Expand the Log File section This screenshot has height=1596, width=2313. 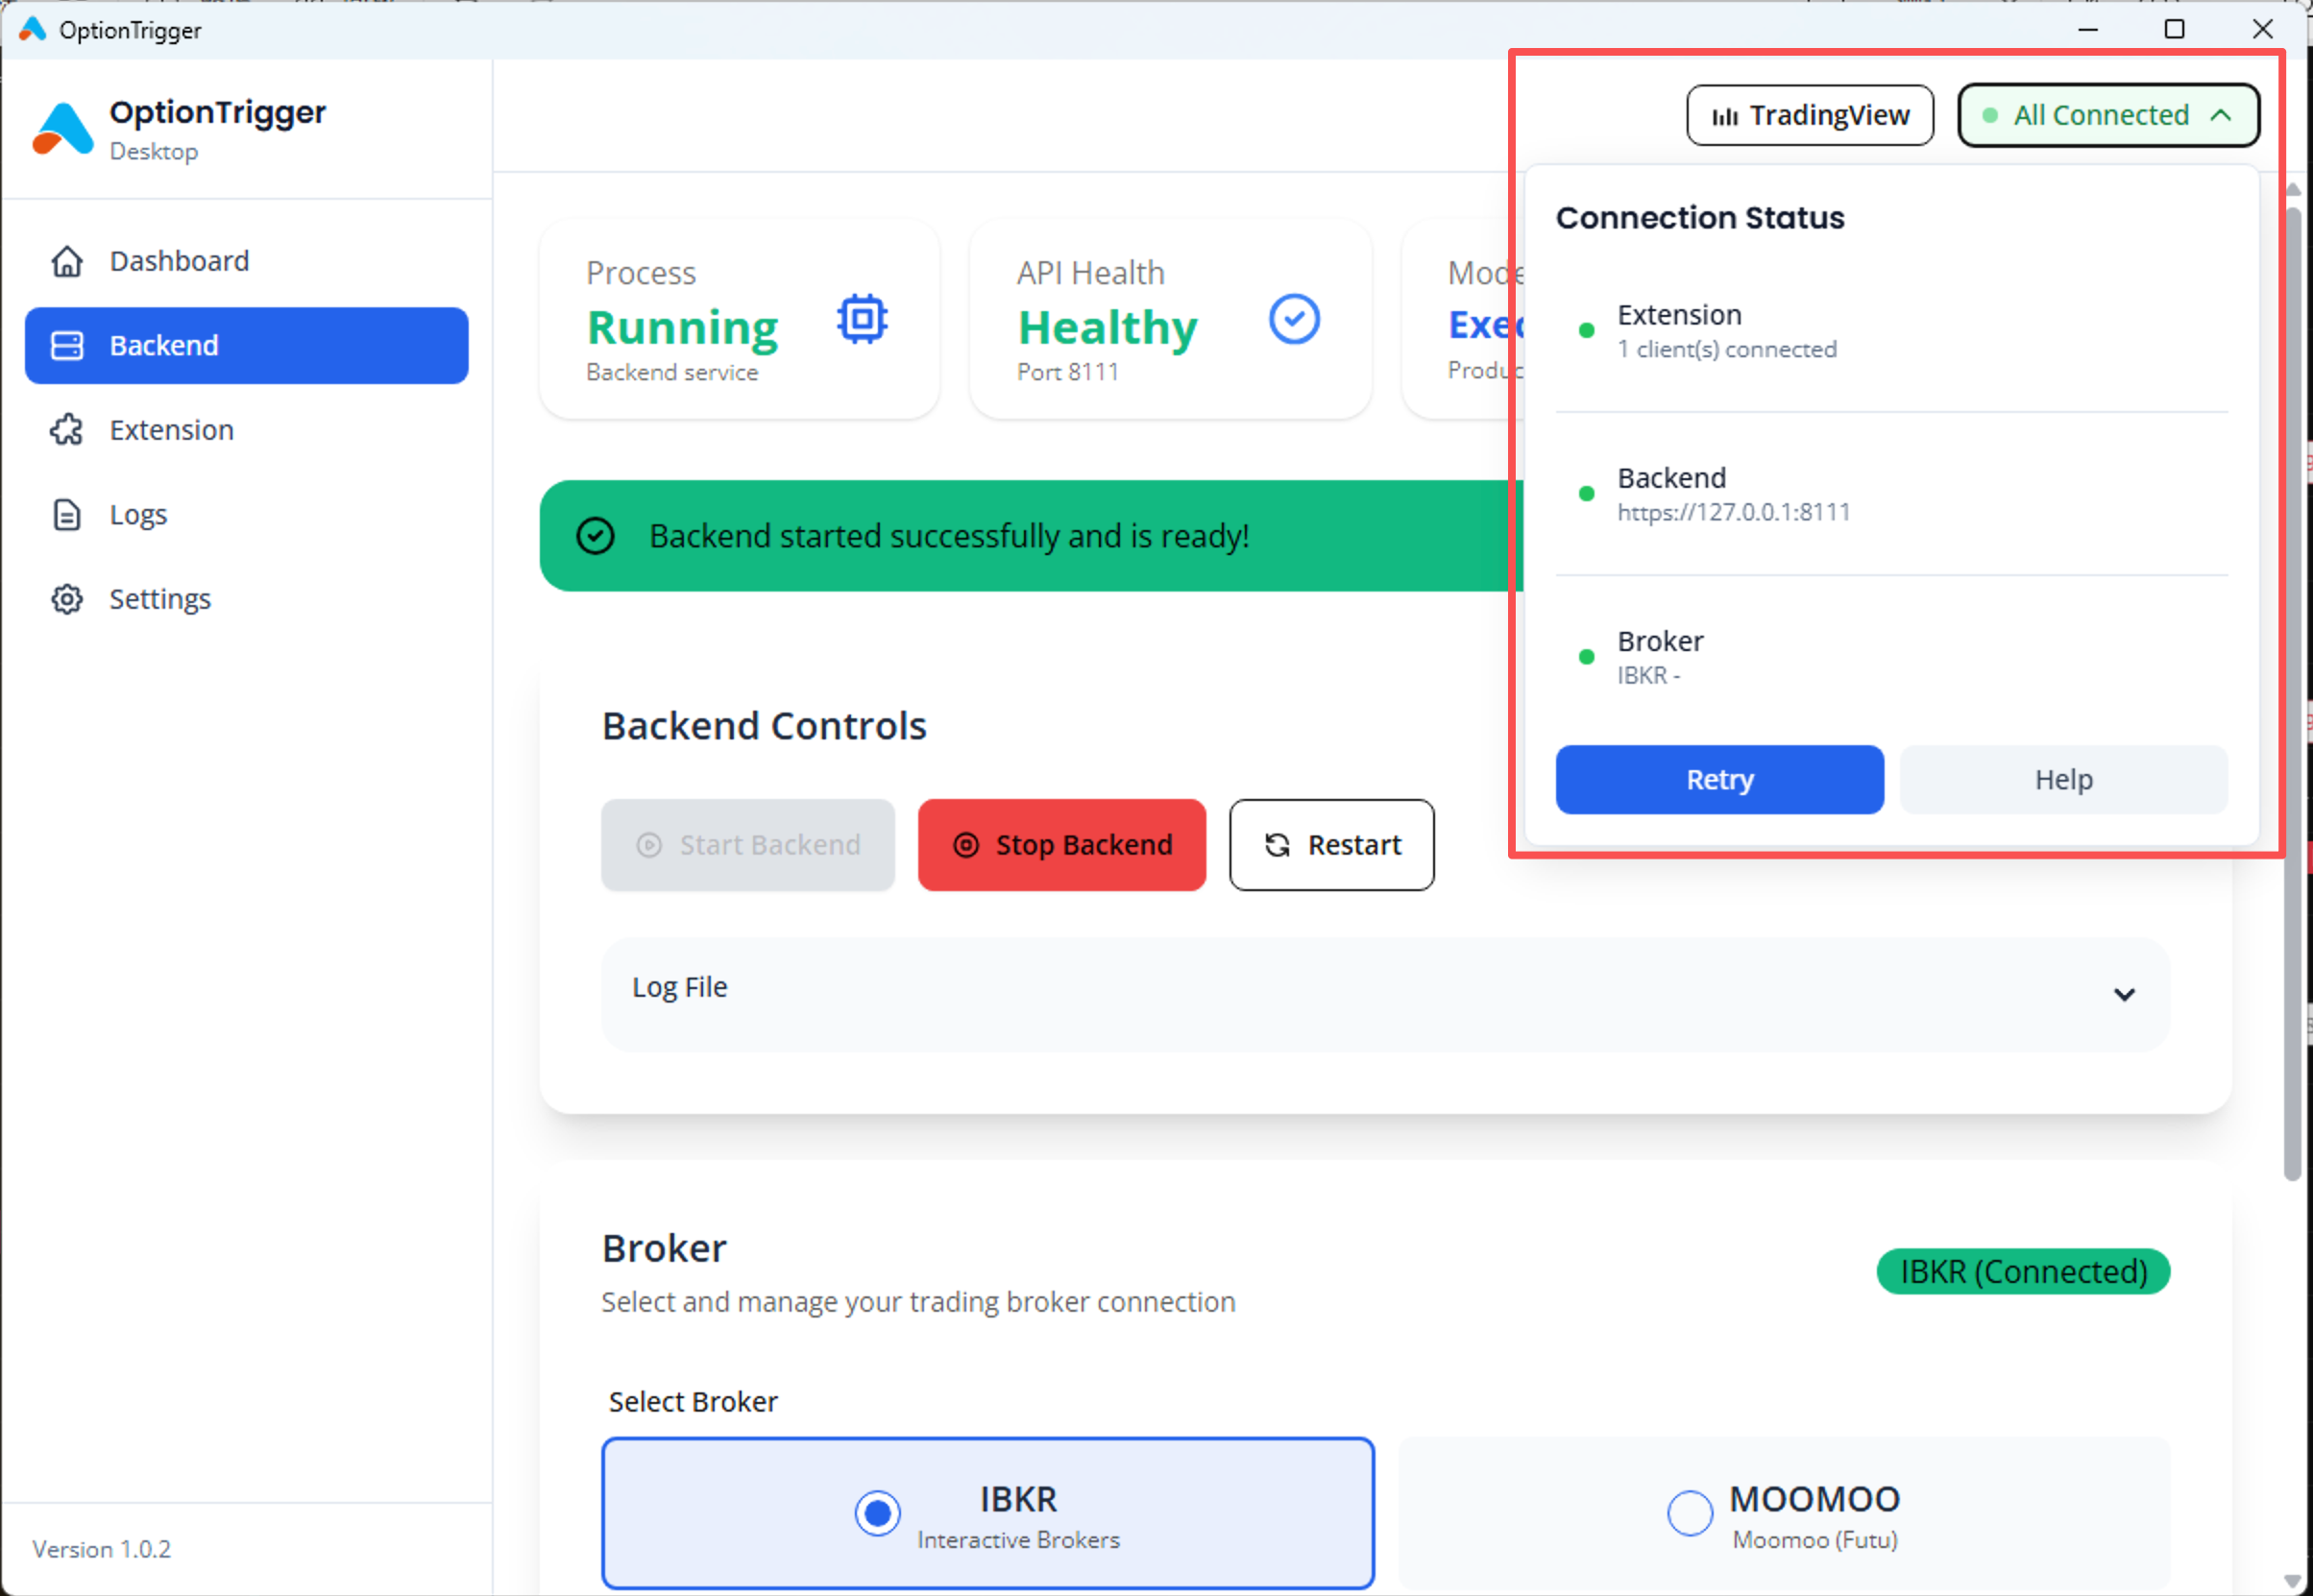(x=1385, y=993)
